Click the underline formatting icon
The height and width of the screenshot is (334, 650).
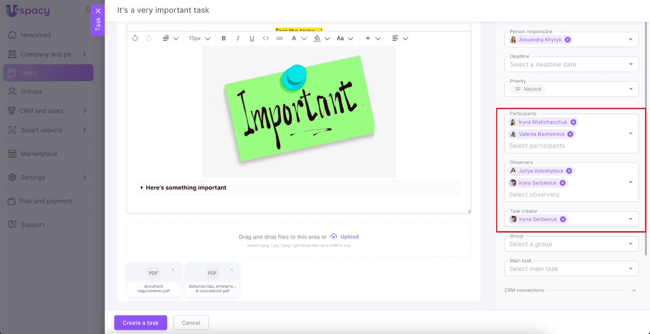pos(252,38)
